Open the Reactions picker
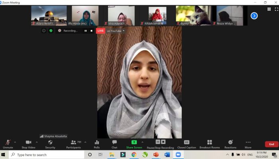 [230, 144]
